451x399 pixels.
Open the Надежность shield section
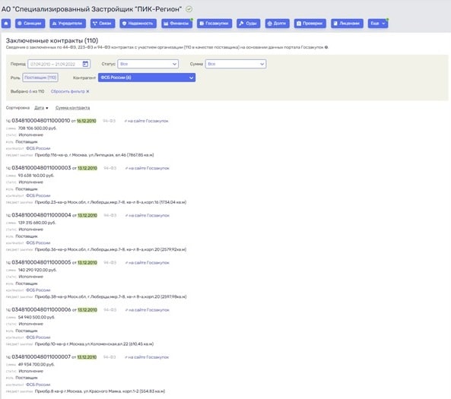[x=138, y=24]
